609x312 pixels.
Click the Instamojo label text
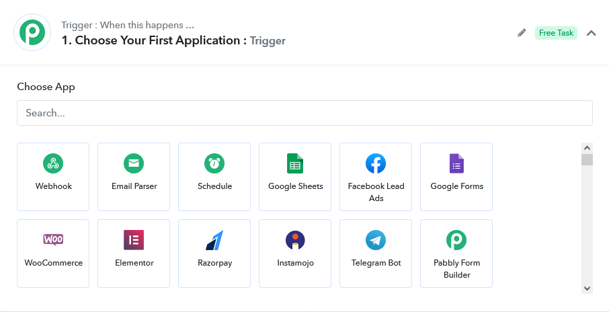point(296,263)
